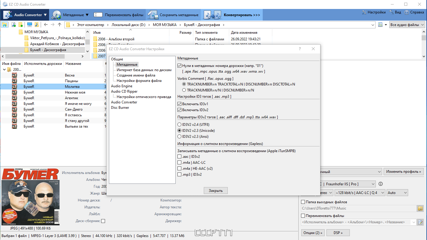
Task: Click the file icon of track Агентик
Action: (x=14, y=98)
